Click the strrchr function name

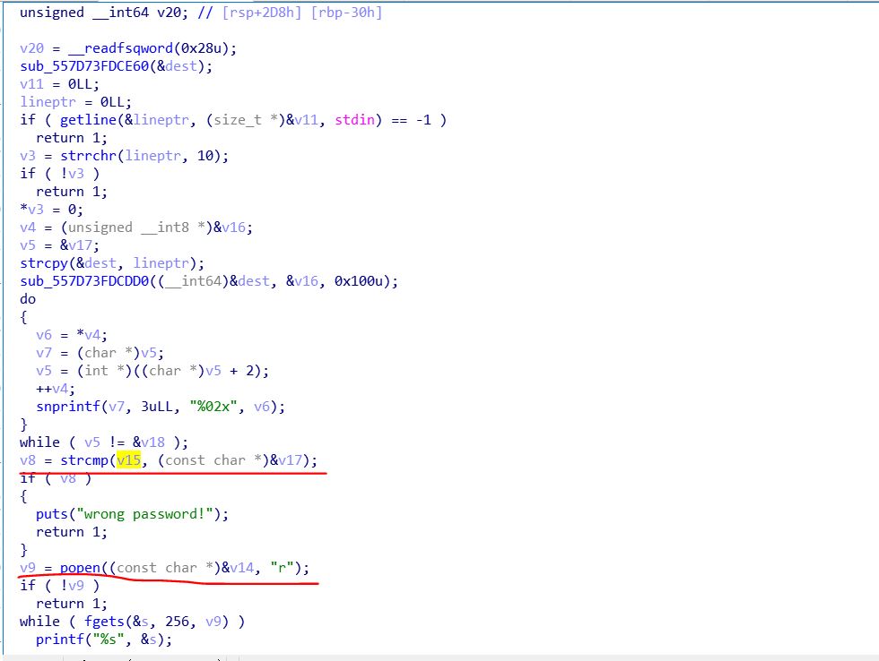pyautogui.click(x=88, y=156)
